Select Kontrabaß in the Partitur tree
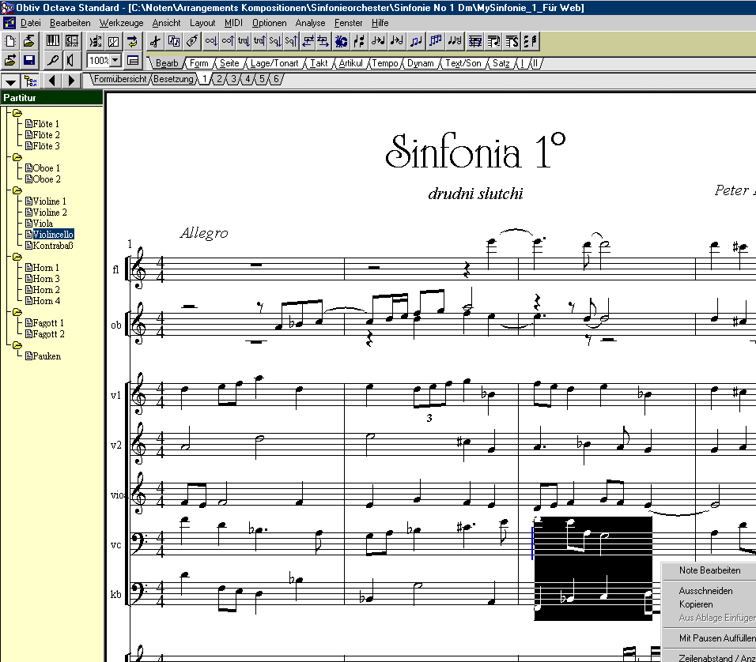 [x=54, y=246]
